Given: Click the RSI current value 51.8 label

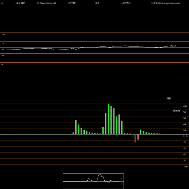Looking at the screenshot, I should (x=173, y=46).
